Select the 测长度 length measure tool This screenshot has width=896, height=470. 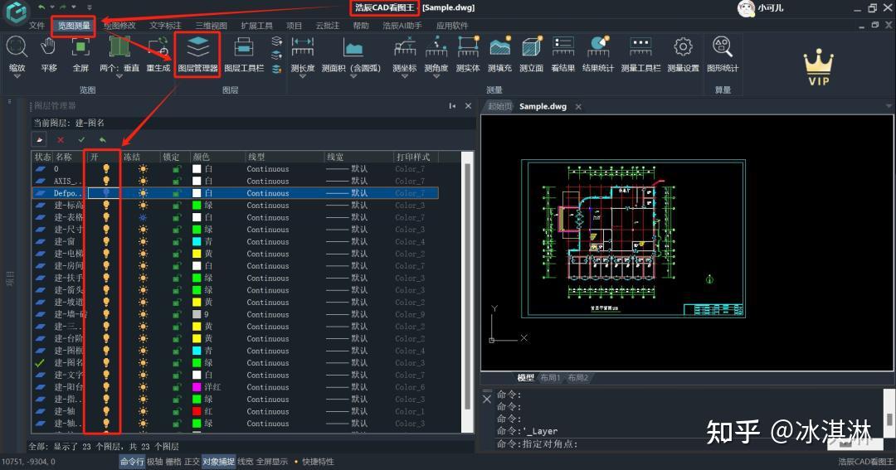pyautogui.click(x=302, y=47)
